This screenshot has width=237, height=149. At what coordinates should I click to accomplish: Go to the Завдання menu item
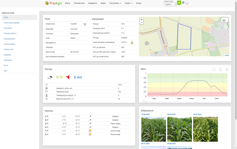click(x=93, y=3)
